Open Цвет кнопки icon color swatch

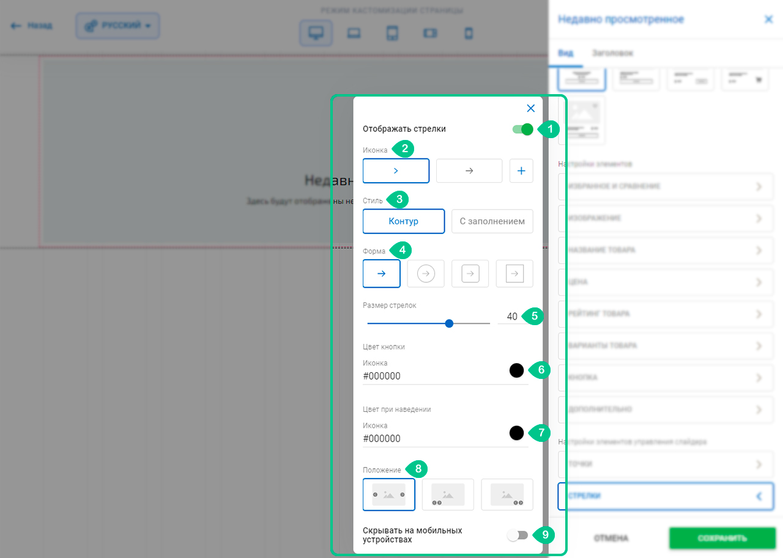coord(516,370)
